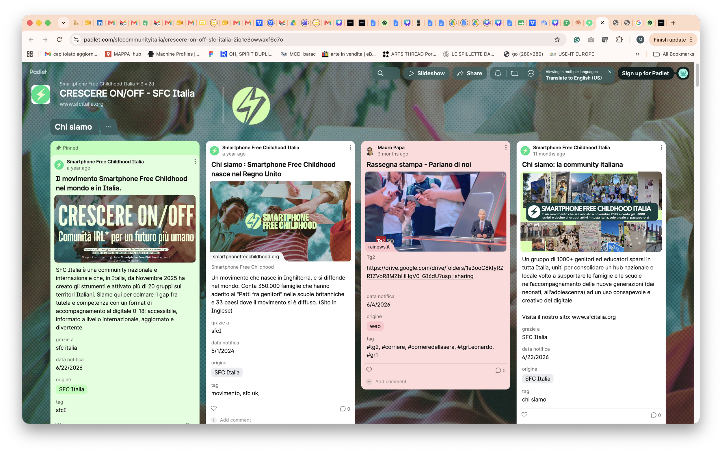Open the MAPPA_hub bookmark
The width and height of the screenshot is (722, 453).
coord(123,54)
